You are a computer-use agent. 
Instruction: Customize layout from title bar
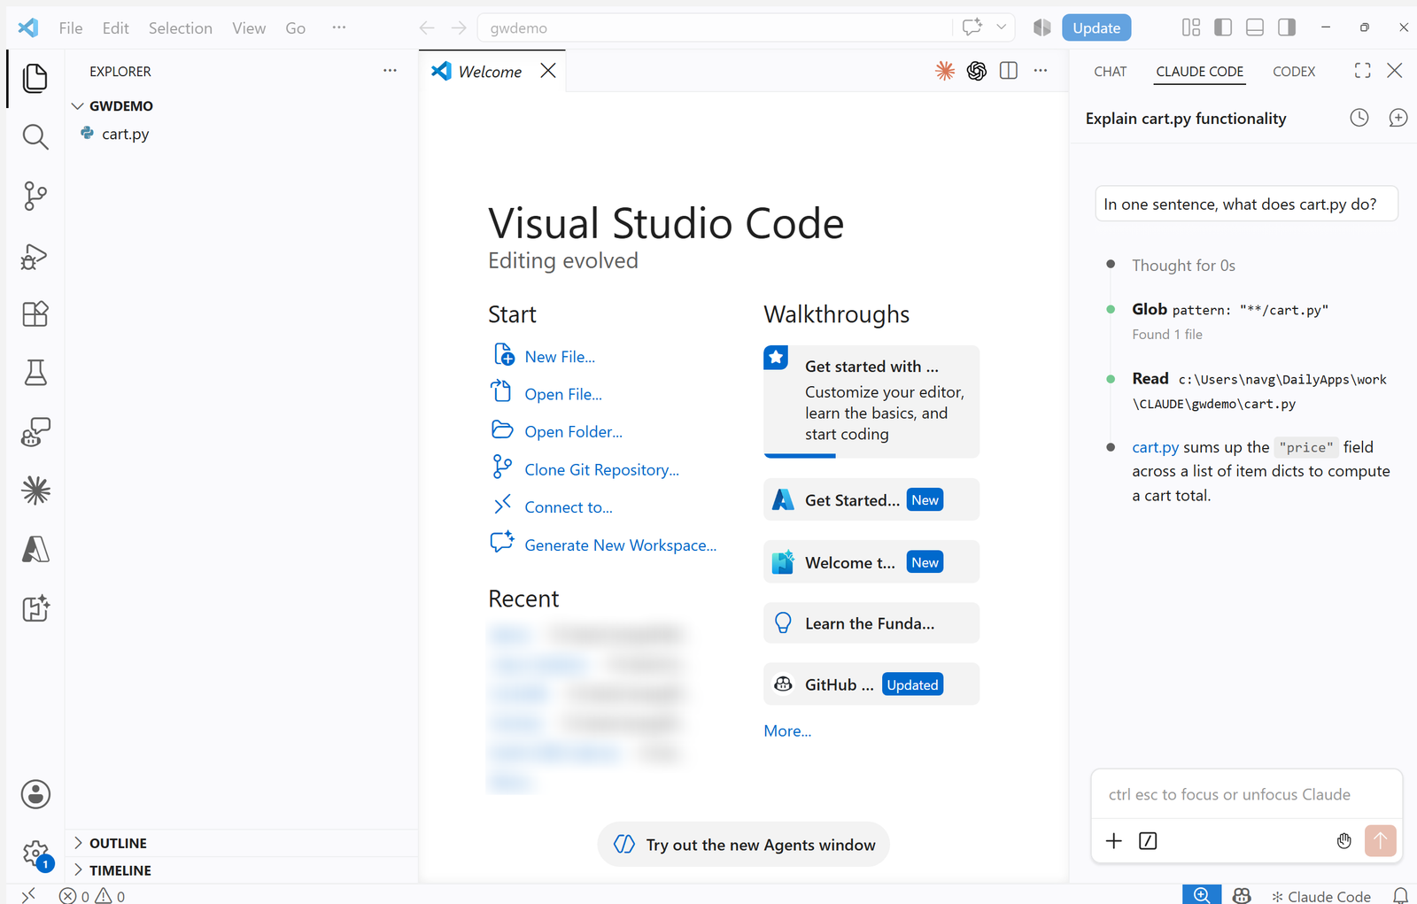(1191, 27)
